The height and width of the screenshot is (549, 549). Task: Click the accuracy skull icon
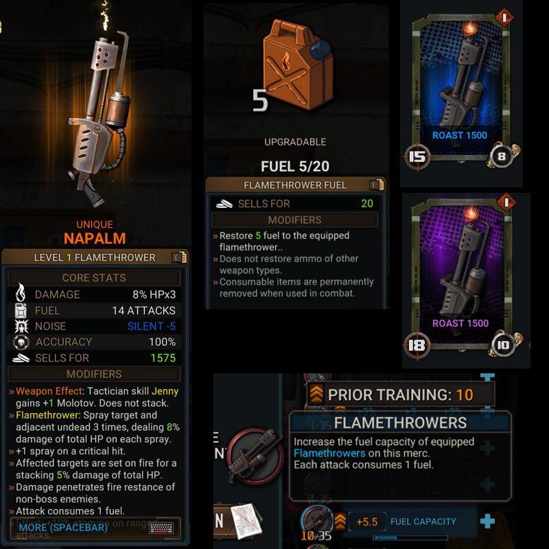pos(21,342)
